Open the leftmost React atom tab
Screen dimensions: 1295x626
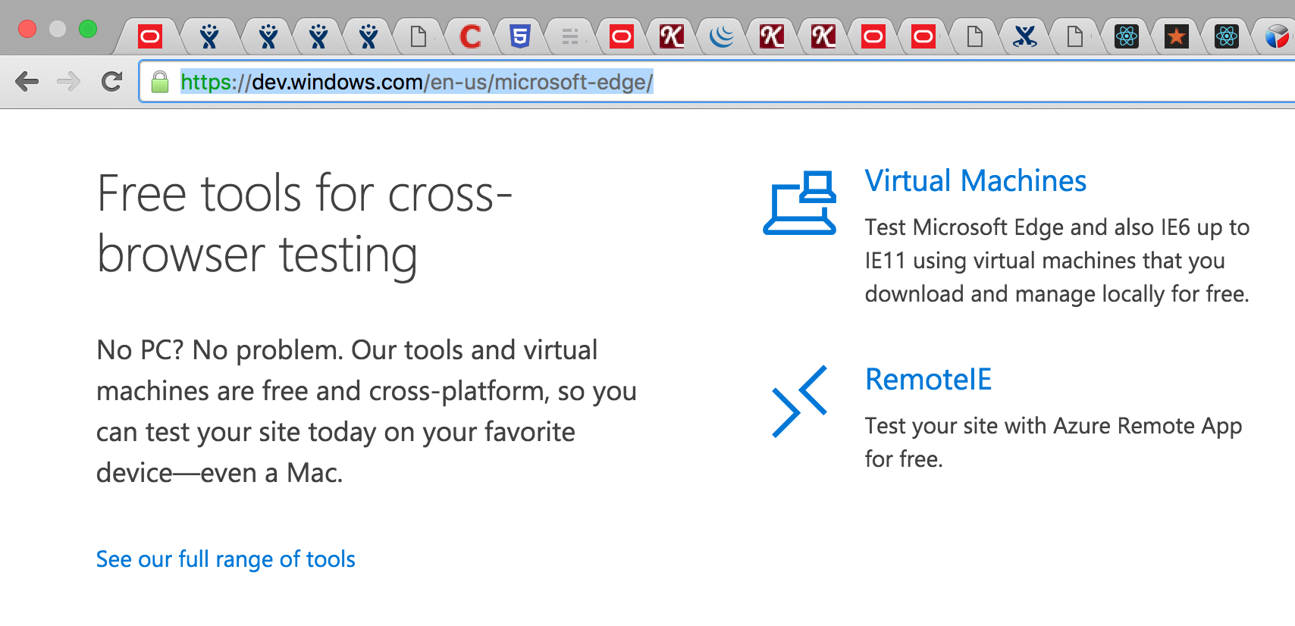(1127, 36)
